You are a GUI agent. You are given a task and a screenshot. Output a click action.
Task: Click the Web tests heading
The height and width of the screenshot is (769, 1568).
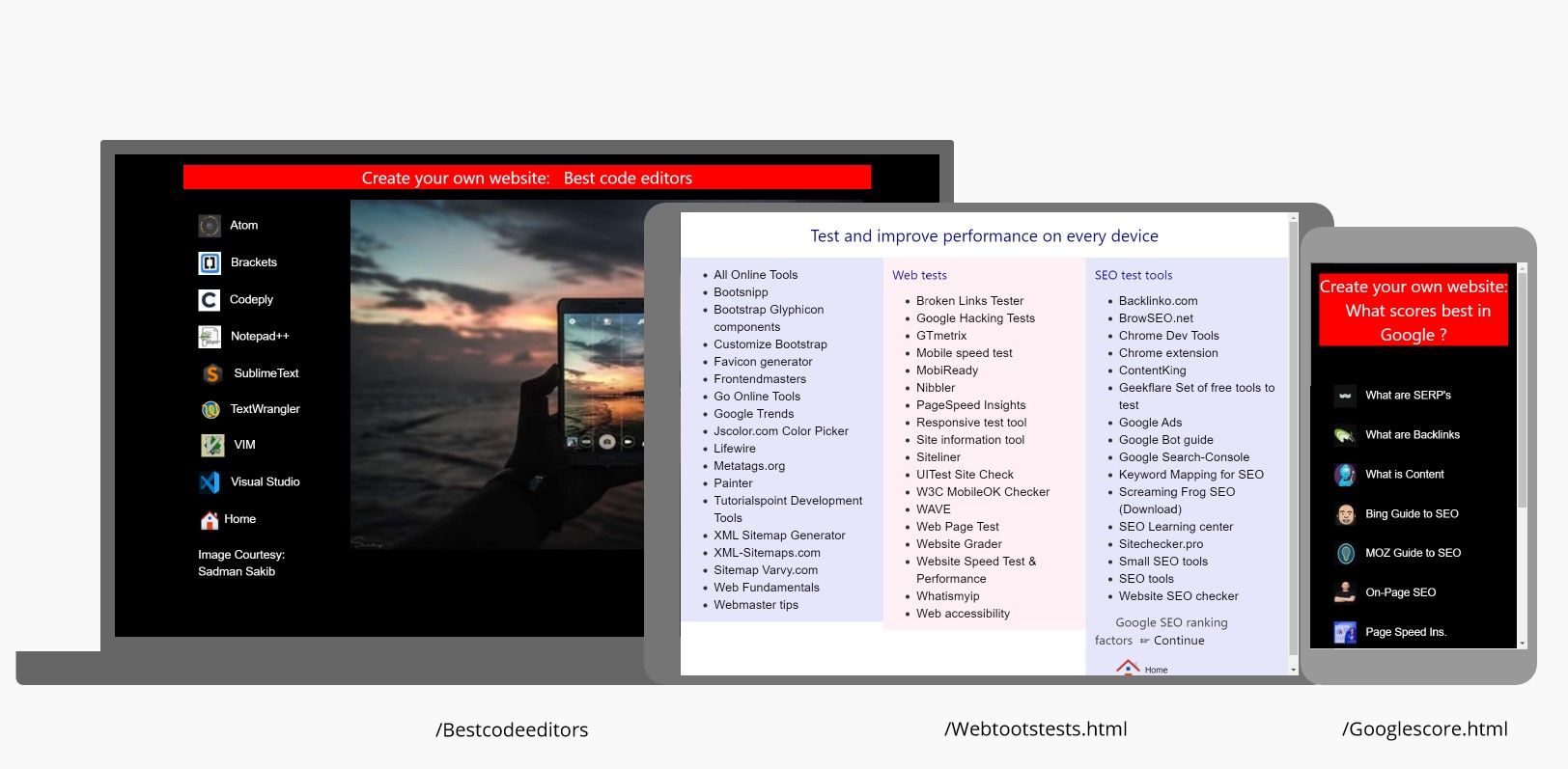(x=919, y=275)
